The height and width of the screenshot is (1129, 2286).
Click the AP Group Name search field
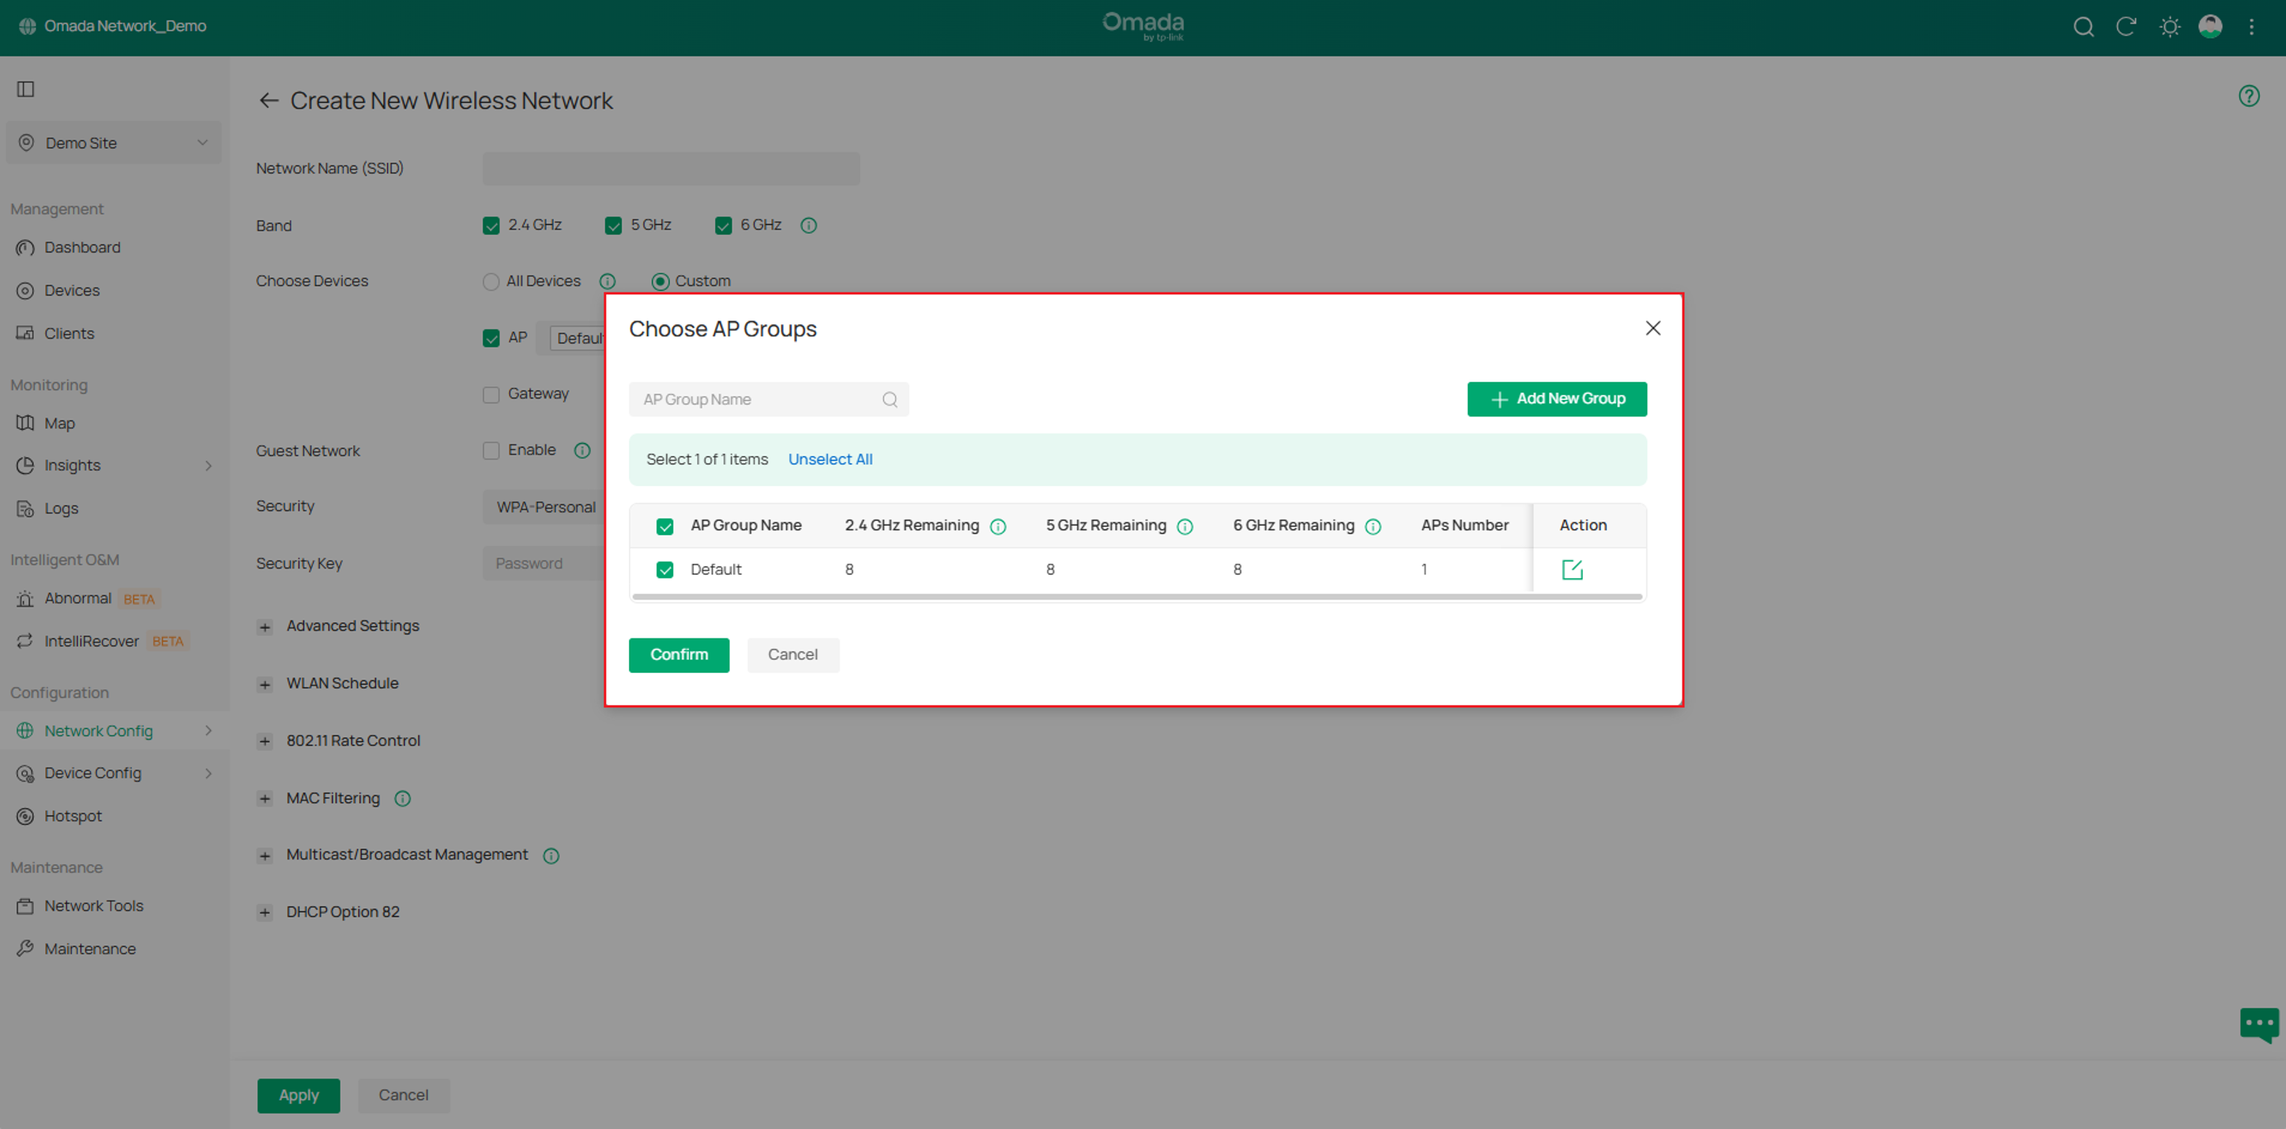(x=768, y=400)
